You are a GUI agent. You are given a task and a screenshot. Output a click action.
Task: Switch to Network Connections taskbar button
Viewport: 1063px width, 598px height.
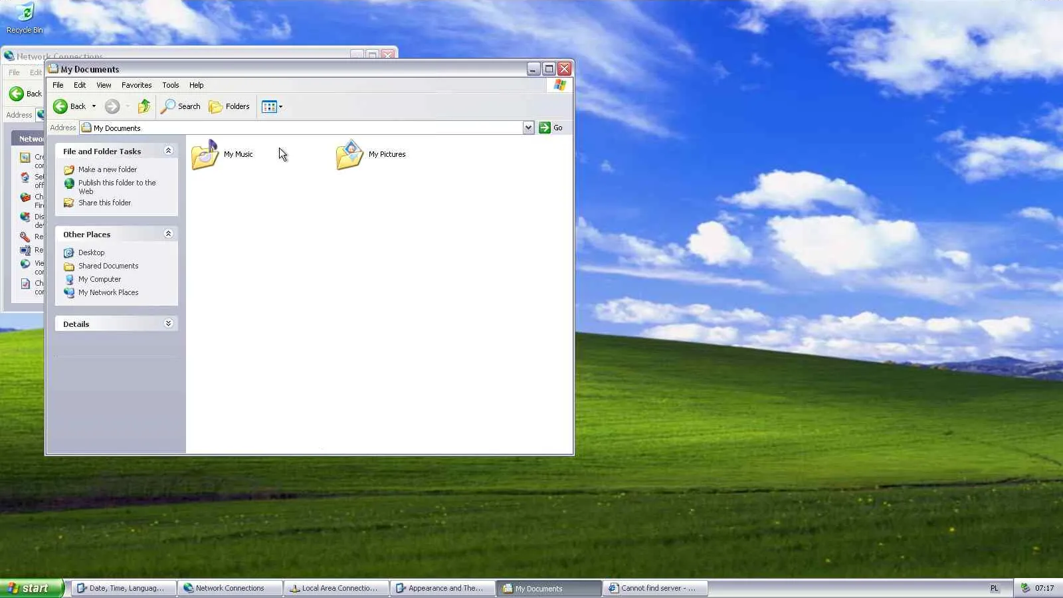pyautogui.click(x=230, y=588)
